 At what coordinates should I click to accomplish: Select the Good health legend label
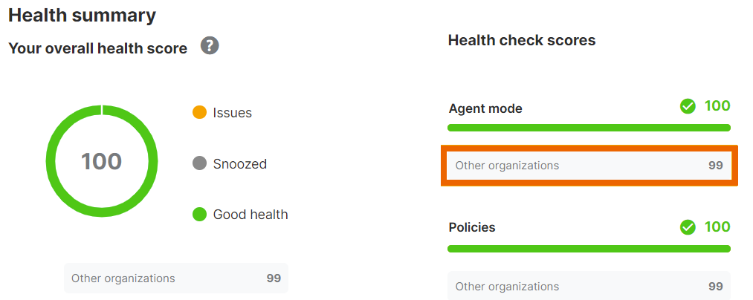251,215
